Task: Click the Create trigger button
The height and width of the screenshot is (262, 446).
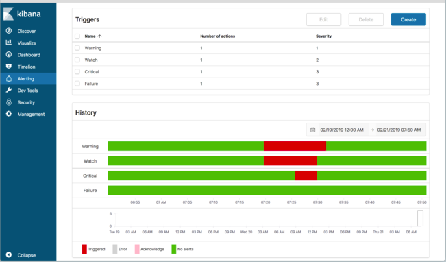Action: pyautogui.click(x=408, y=19)
